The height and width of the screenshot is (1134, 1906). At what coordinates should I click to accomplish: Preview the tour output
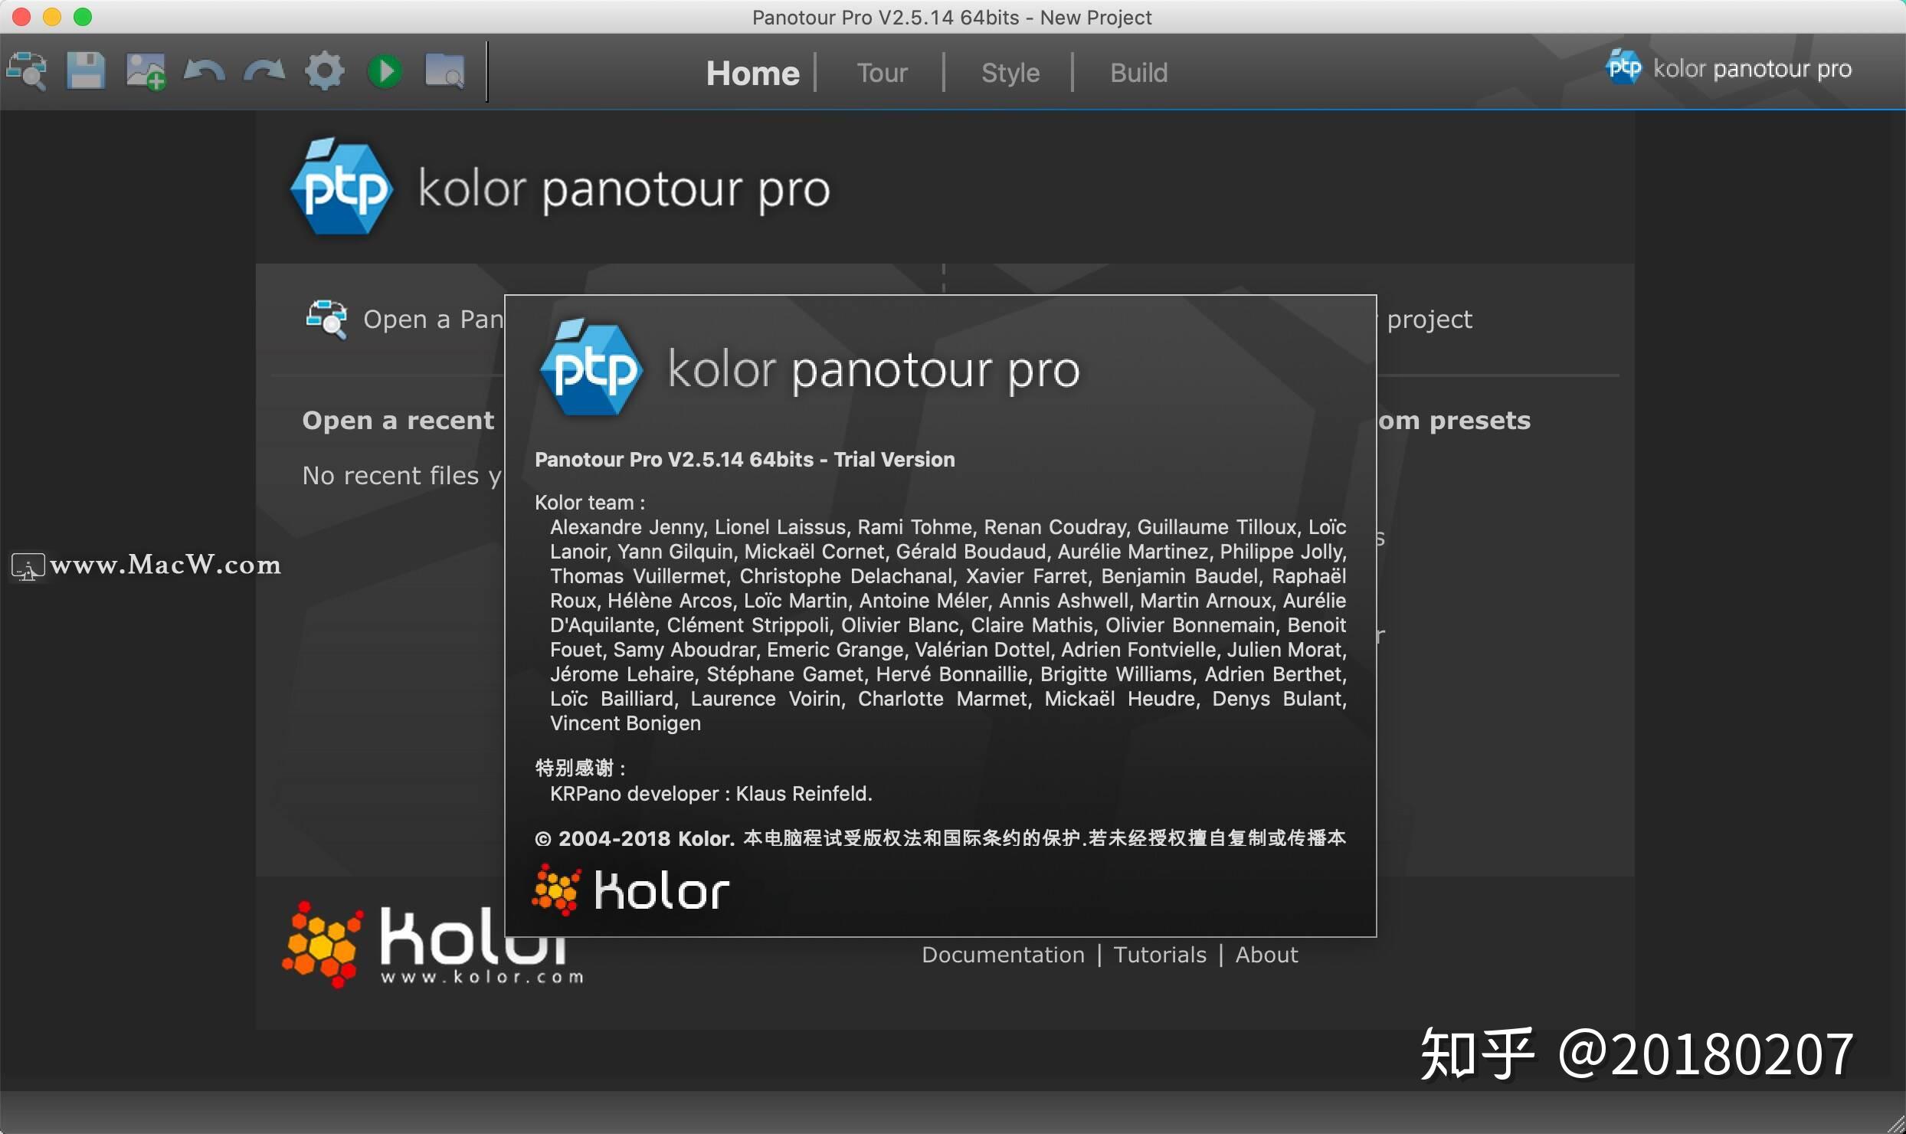pyautogui.click(x=444, y=71)
